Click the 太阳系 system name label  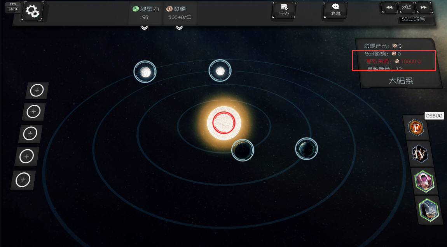400,81
